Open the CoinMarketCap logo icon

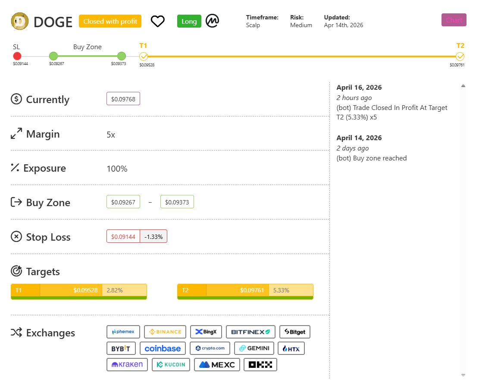[x=212, y=21]
